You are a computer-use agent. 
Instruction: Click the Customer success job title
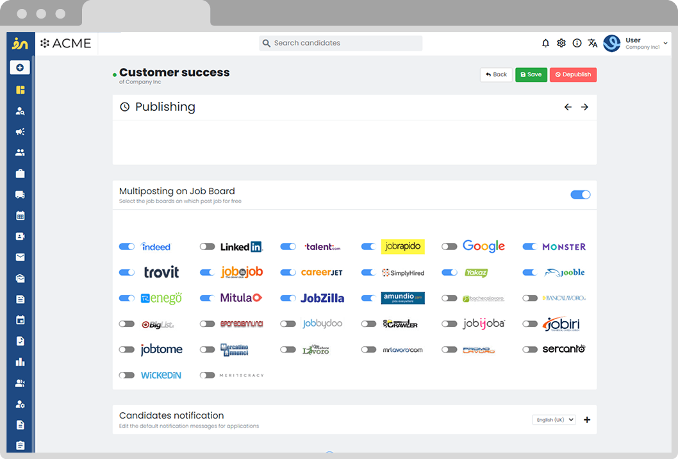pyautogui.click(x=174, y=72)
